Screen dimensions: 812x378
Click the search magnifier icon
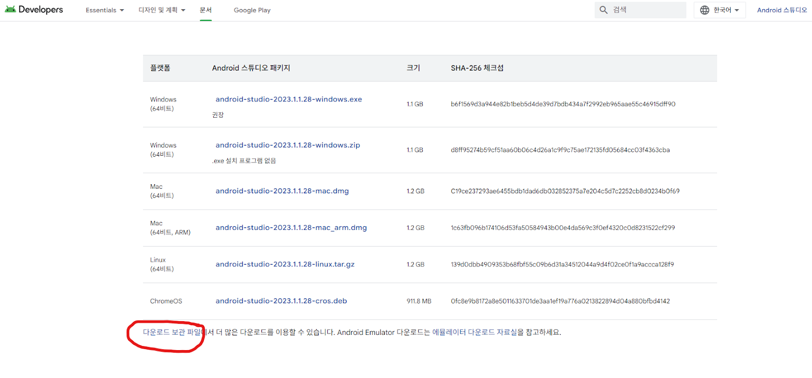click(603, 10)
